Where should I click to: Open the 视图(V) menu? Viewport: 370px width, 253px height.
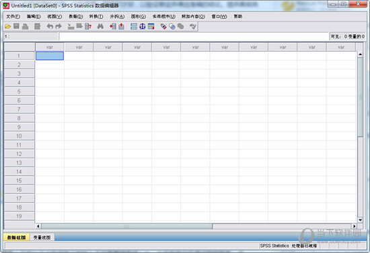pos(54,17)
